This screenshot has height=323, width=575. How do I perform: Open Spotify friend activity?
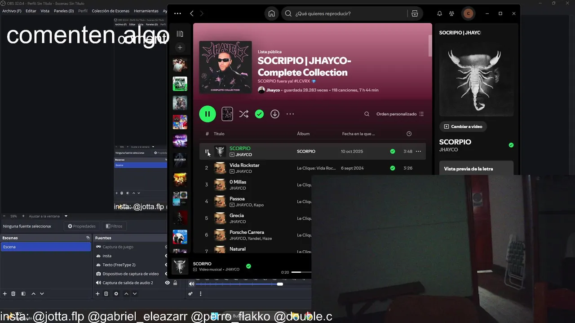click(452, 13)
